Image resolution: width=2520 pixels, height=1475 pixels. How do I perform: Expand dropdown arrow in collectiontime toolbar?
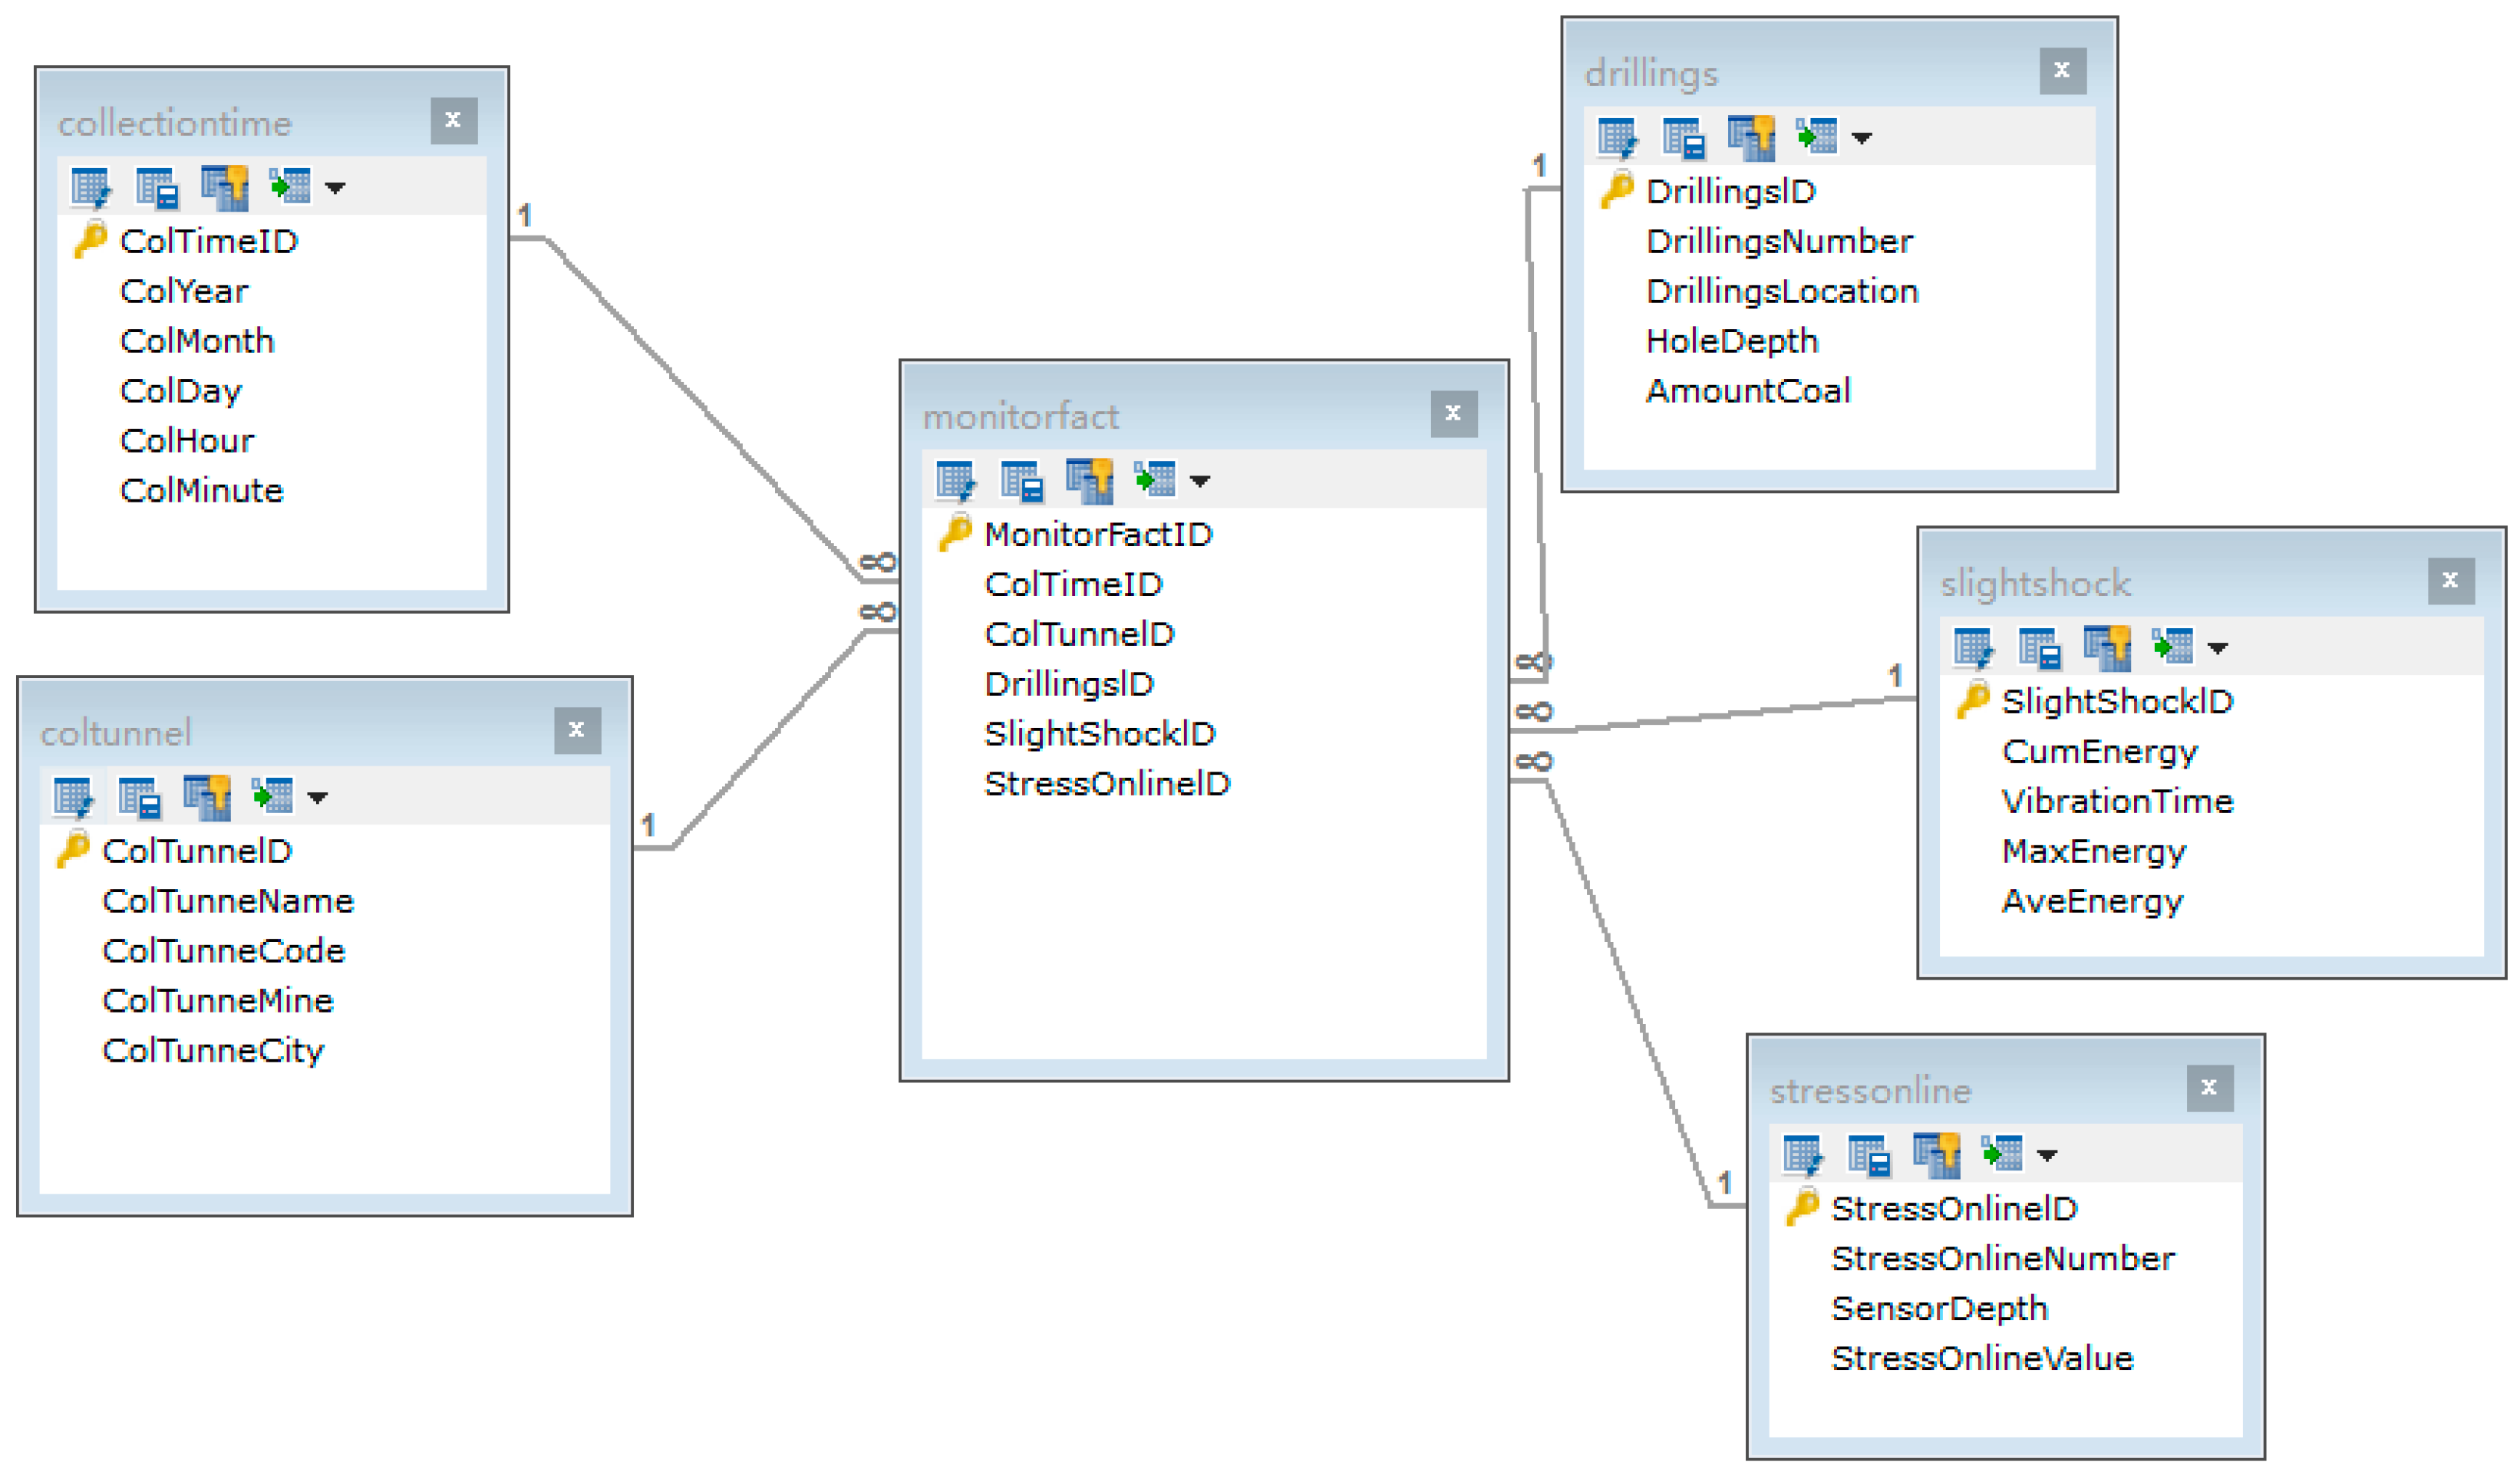coord(335,189)
